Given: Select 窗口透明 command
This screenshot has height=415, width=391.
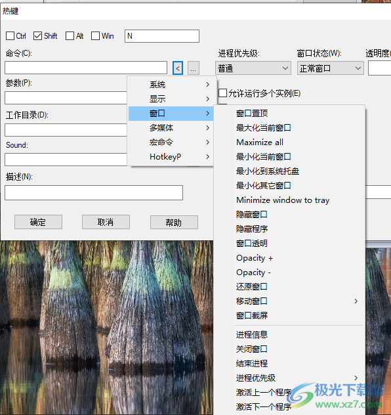Looking at the screenshot, I should pyautogui.click(x=289, y=243).
